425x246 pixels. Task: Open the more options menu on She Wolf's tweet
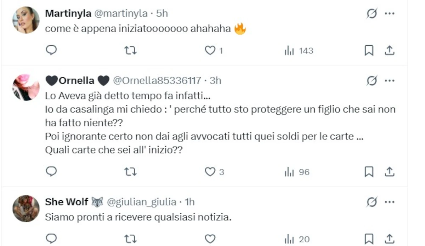(x=390, y=202)
